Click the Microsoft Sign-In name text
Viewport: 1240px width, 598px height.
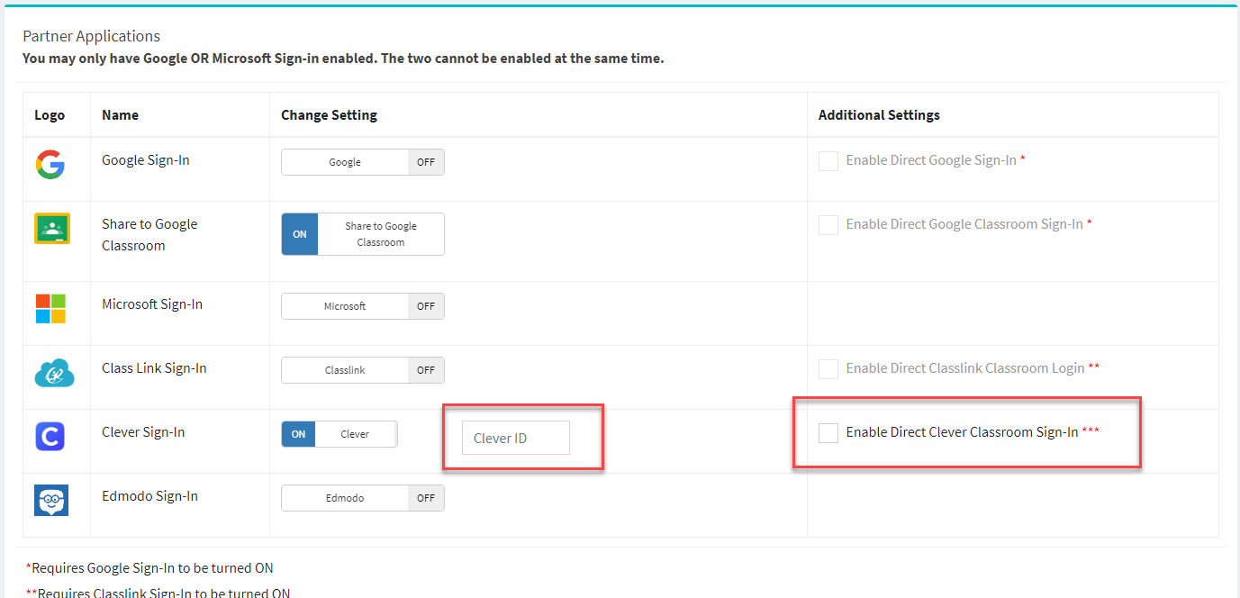pyautogui.click(x=152, y=304)
